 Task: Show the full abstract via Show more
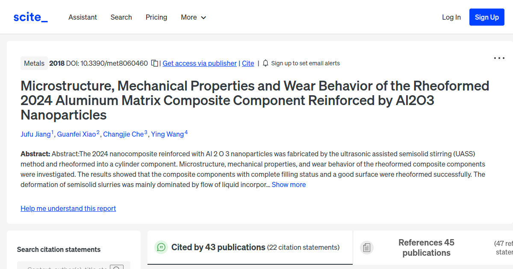tap(289, 184)
